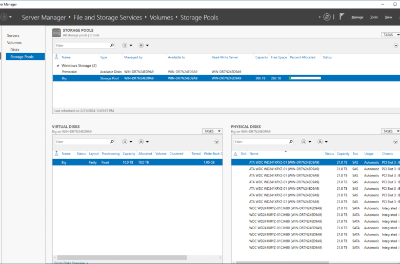Click warning icon column header in Virtual Disks
Screen dimensions: 400x264
point(56,153)
